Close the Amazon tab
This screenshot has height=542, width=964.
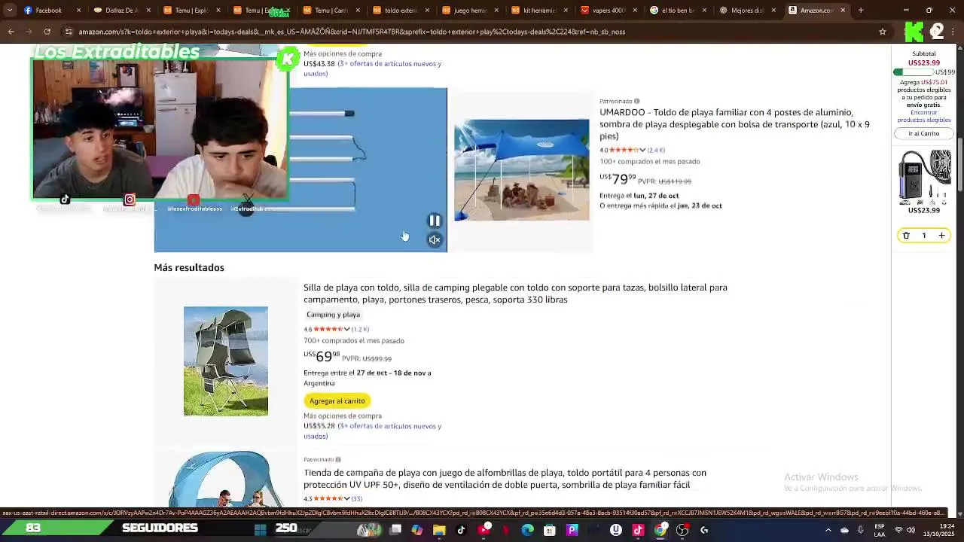[843, 11]
